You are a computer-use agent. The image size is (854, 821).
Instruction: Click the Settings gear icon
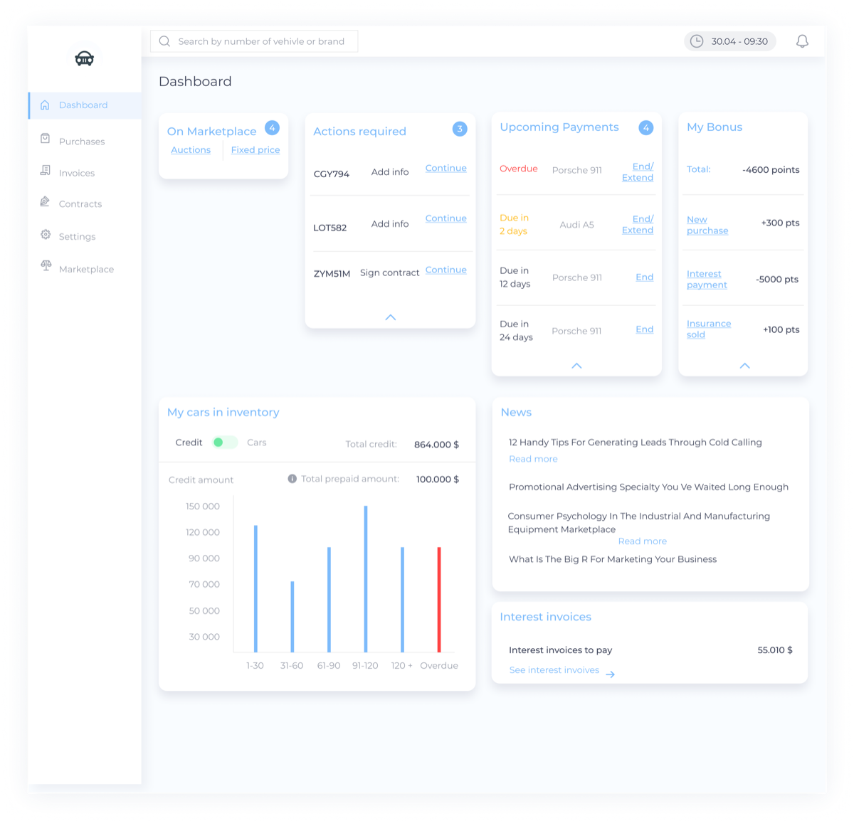pyautogui.click(x=46, y=235)
